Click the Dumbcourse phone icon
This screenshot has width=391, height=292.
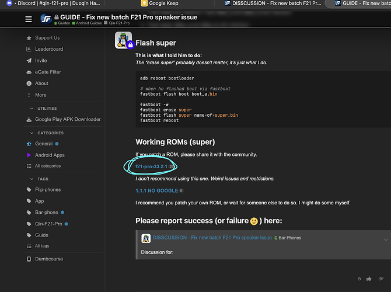(29, 259)
